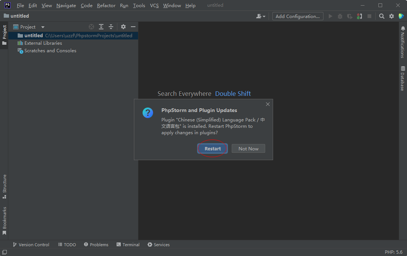The image size is (407, 256).
Task: Click the Restart button
Action: (213, 148)
